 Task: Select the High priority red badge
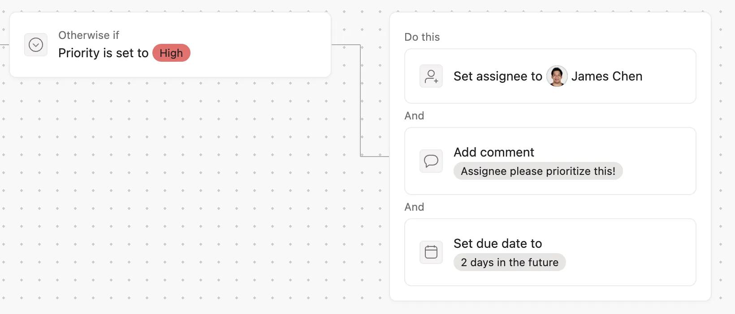(171, 53)
